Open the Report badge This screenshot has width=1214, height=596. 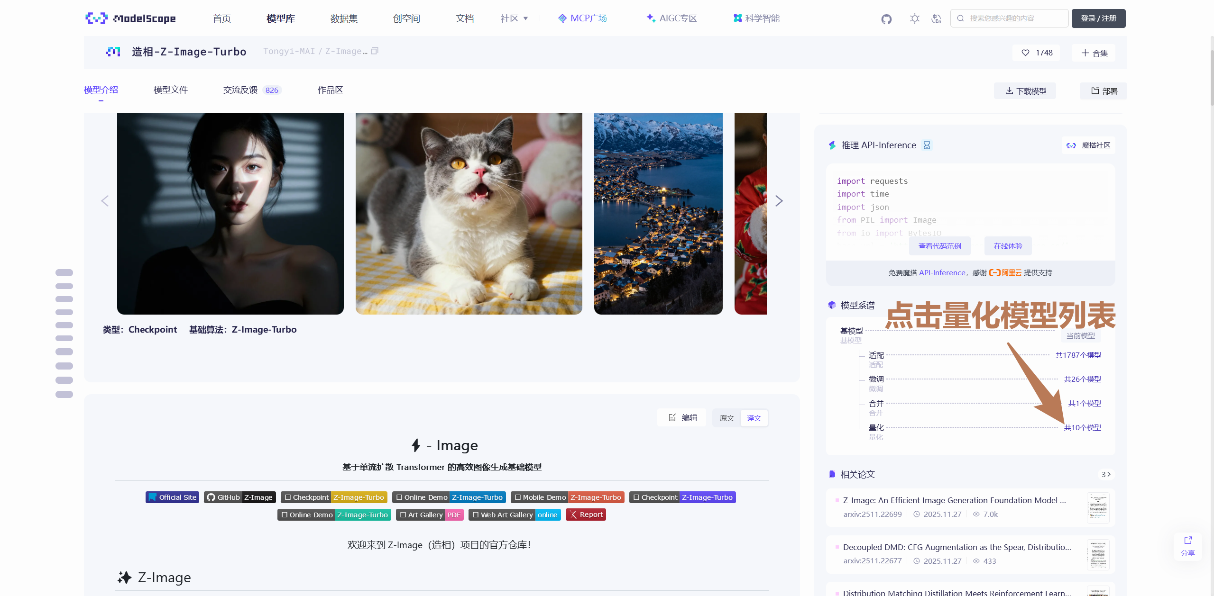[x=586, y=515]
